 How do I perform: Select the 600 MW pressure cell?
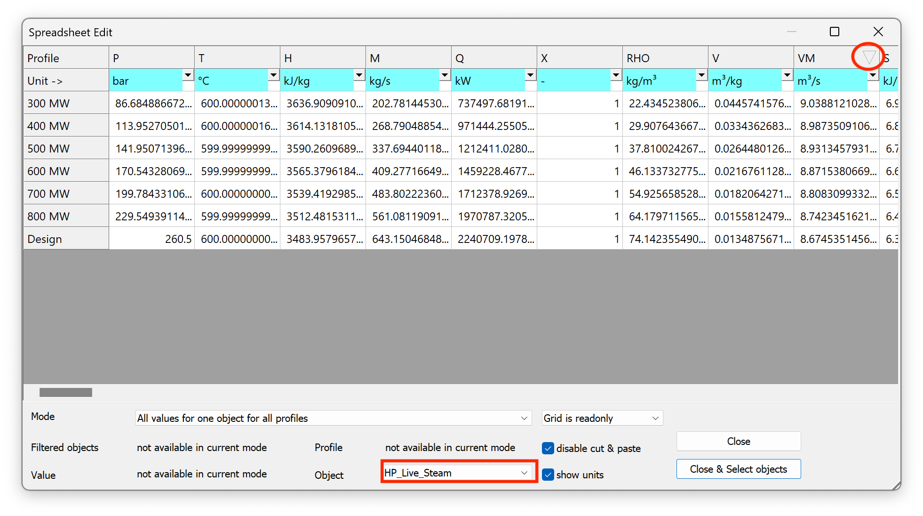pos(151,171)
